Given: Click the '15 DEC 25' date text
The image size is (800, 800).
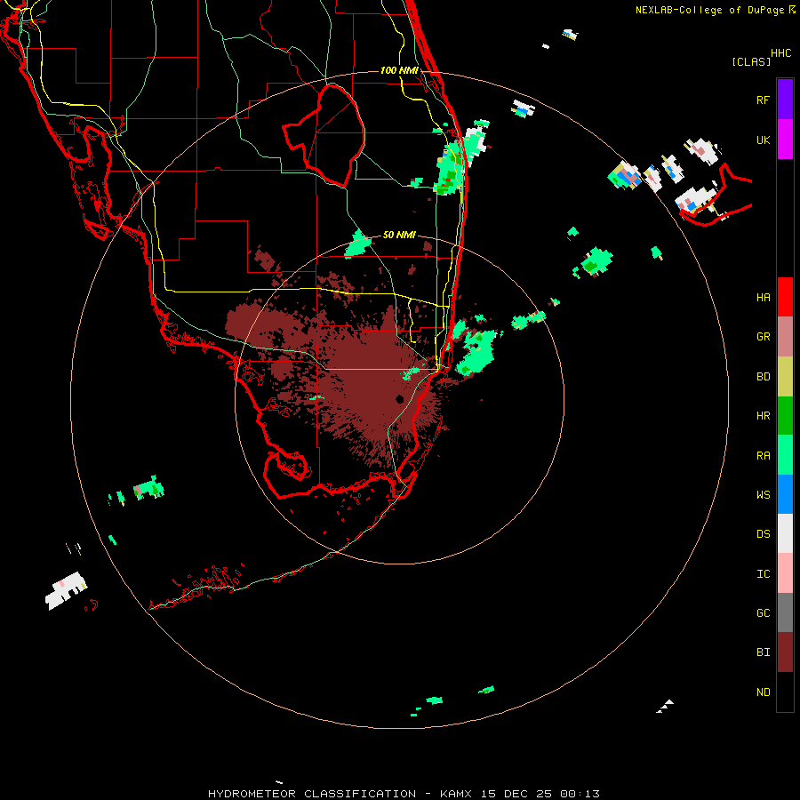Looking at the screenshot, I should pyautogui.click(x=516, y=794).
